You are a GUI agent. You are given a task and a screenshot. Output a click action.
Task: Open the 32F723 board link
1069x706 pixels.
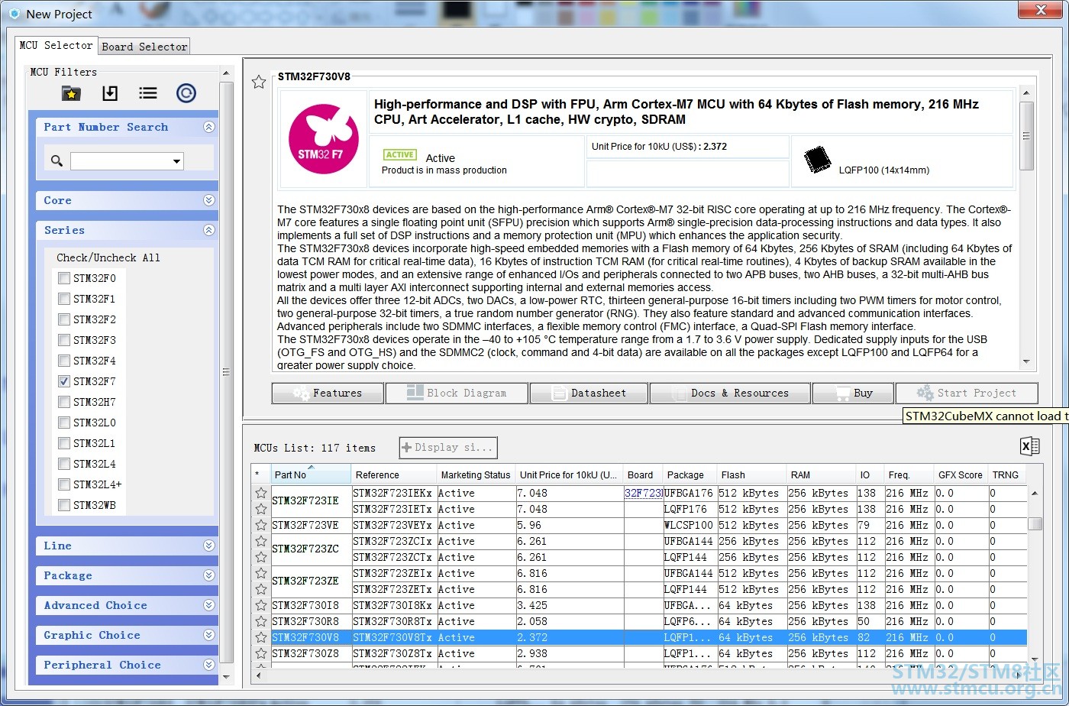click(643, 493)
